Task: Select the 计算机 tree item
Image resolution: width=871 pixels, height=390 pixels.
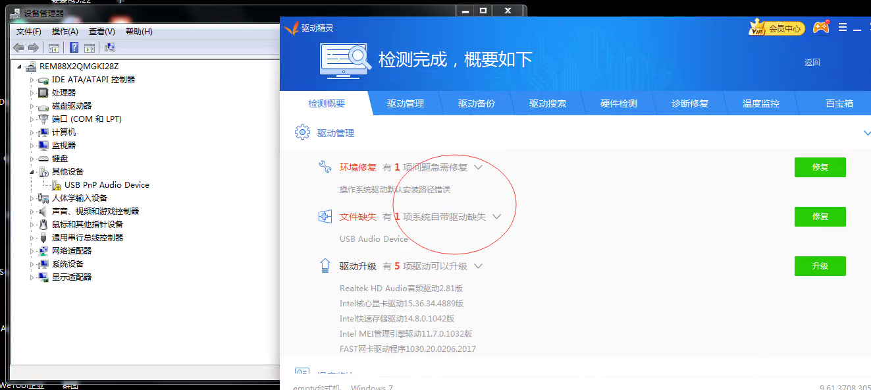Action: point(64,132)
